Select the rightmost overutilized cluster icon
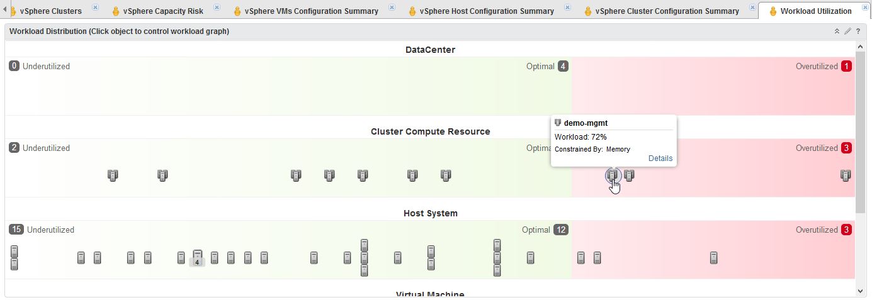This screenshot has height=300, width=872. [x=846, y=175]
